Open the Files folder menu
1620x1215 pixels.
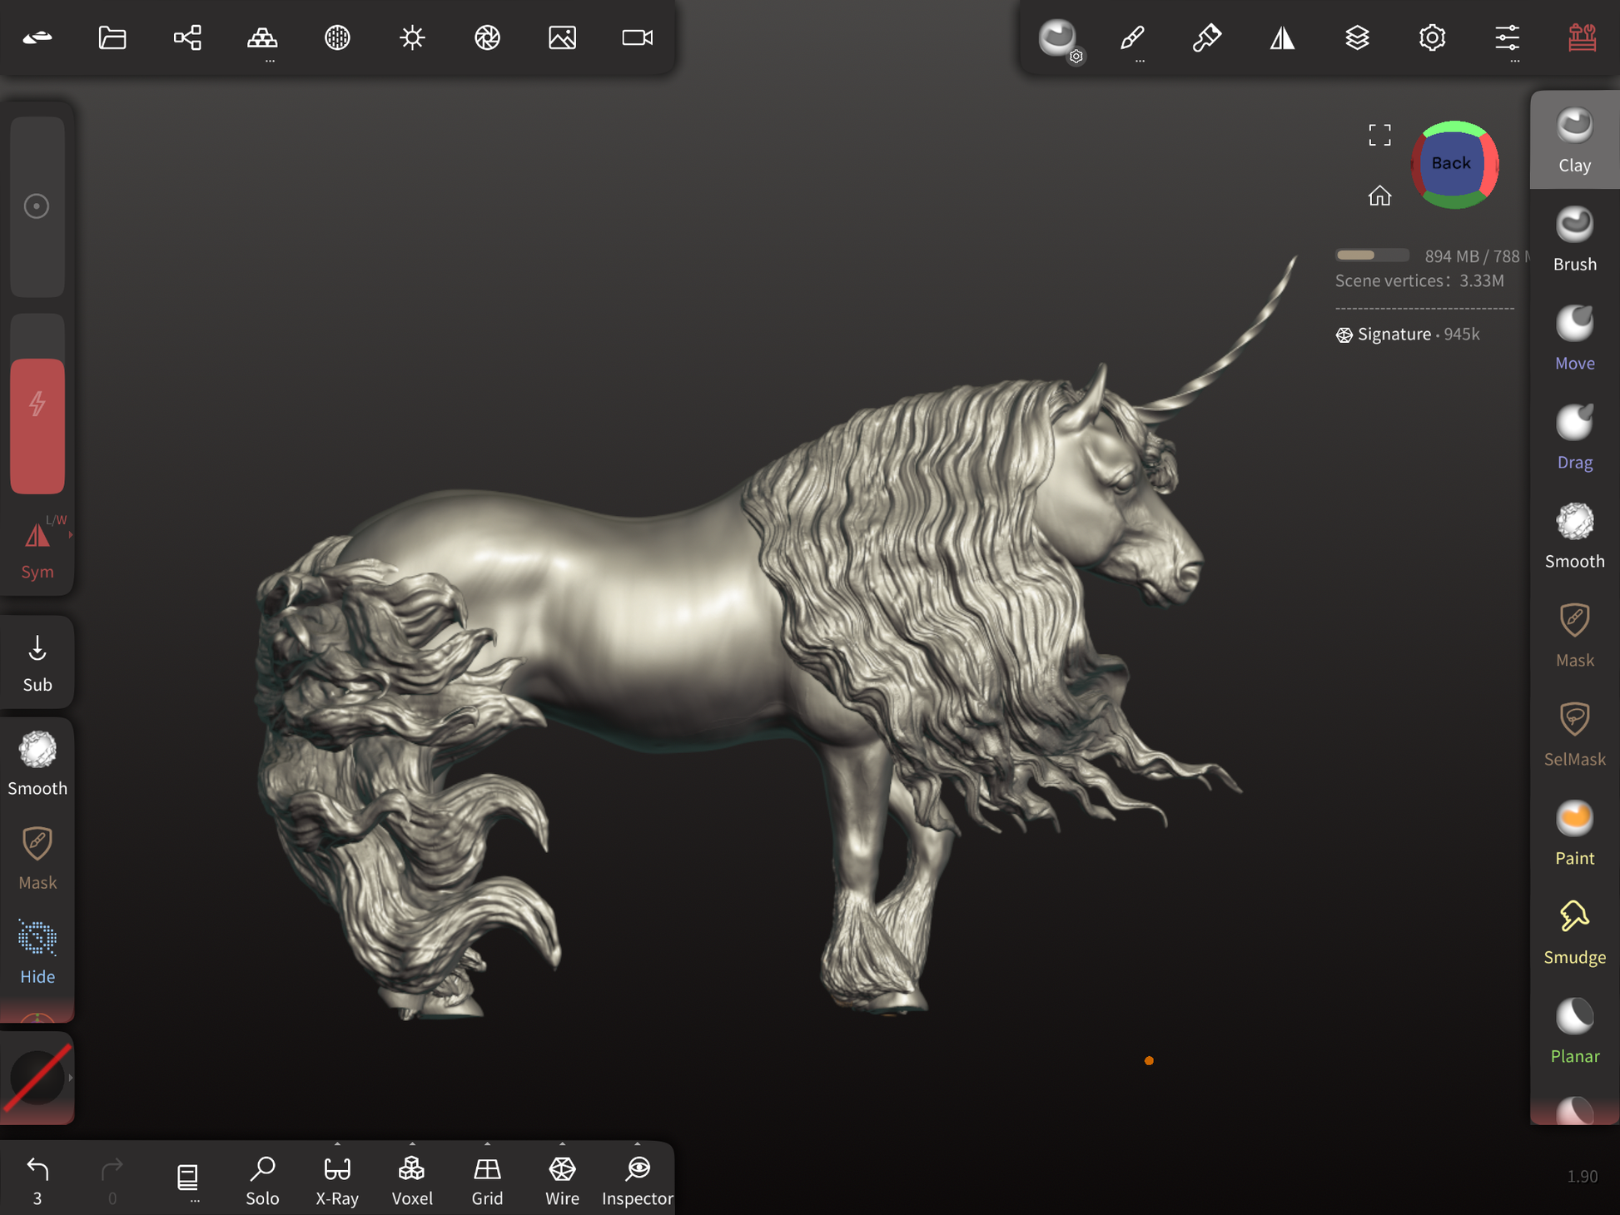pyautogui.click(x=112, y=37)
